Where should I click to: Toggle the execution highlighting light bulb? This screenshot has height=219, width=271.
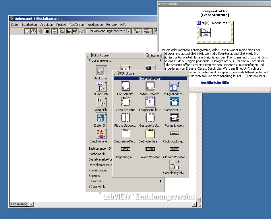(55, 31)
